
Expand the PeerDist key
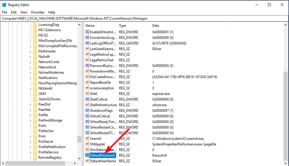point(30,105)
